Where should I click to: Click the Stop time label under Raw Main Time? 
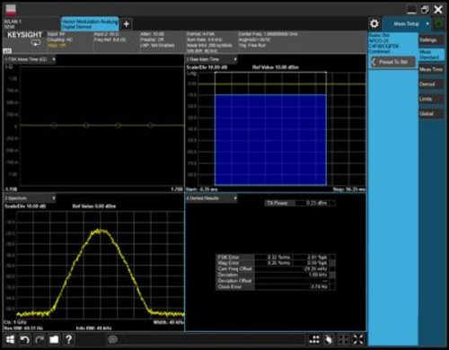(349, 189)
